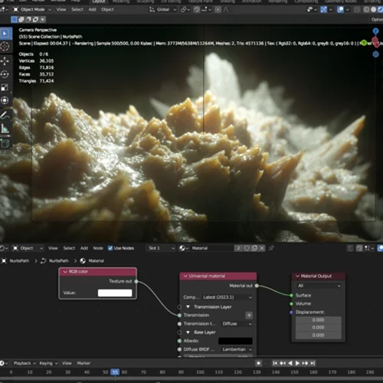Click the first Displacement 0.000 value field
This screenshot has width=383, height=383.
[x=319, y=320]
